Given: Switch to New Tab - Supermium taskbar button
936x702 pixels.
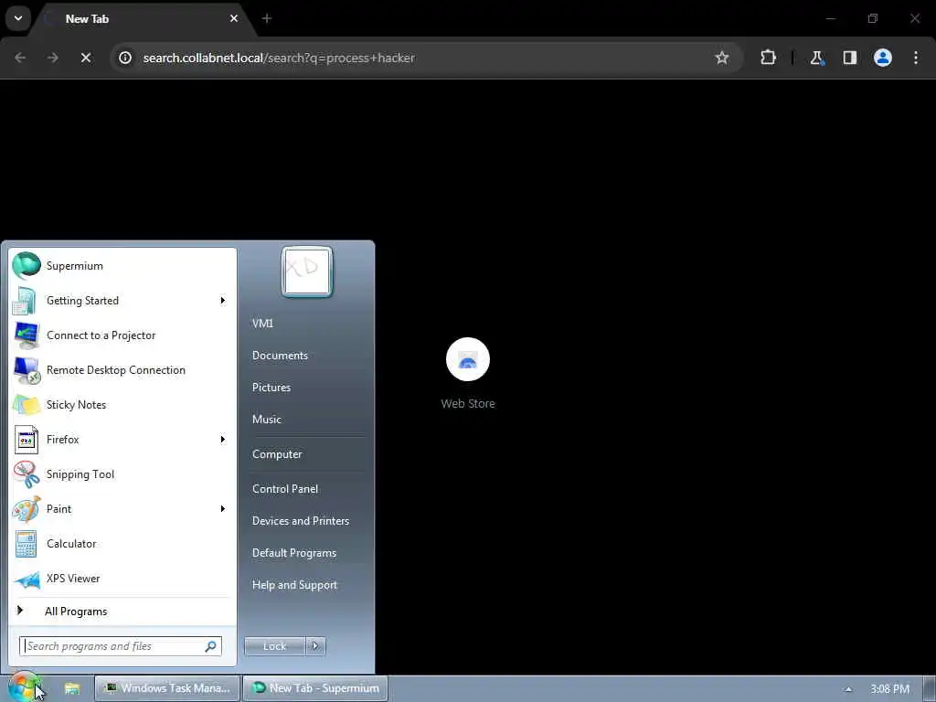Looking at the screenshot, I should (x=315, y=688).
